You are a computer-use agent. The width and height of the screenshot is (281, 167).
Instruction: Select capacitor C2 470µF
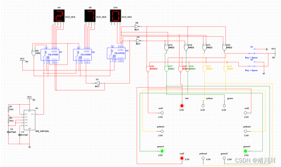click(x=8, y=132)
